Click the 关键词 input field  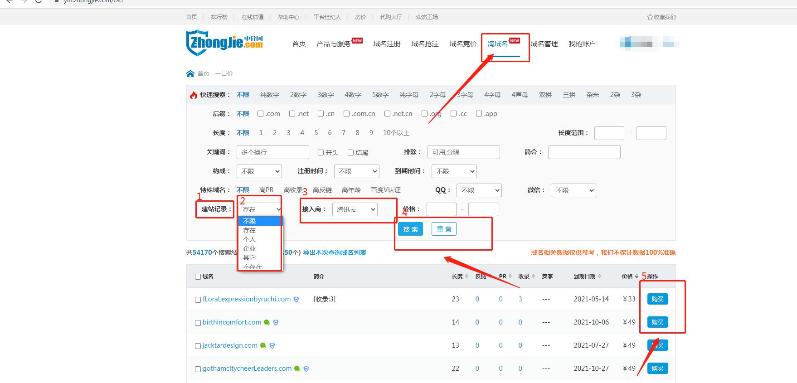(272, 152)
